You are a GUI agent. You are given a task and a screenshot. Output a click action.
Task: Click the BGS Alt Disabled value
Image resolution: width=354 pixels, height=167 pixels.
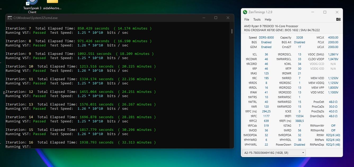point(299,42)
